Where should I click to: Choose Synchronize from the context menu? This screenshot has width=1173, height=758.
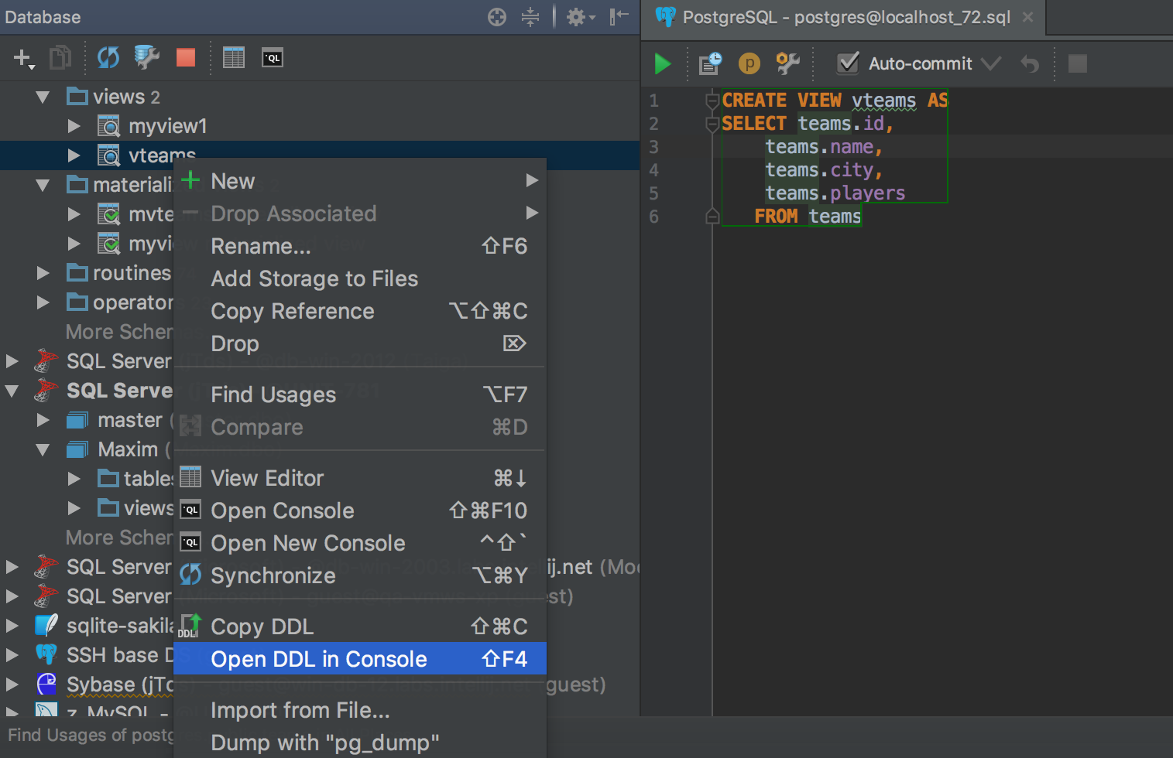[360, 575]
